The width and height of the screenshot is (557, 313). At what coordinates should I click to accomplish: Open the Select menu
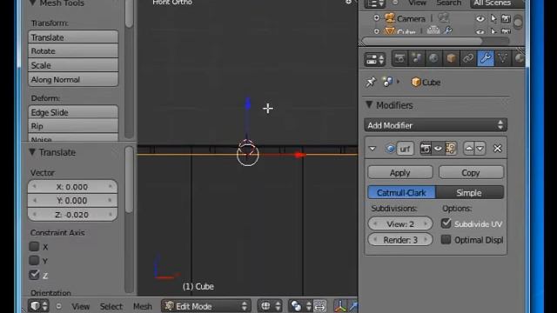(x=111, y=306)
